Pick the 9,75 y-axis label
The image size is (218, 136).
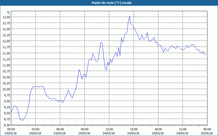click(x=7, y=95)
